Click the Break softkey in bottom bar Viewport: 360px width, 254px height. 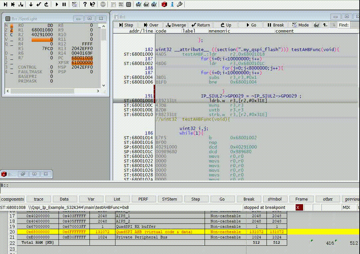pos(249,199)
